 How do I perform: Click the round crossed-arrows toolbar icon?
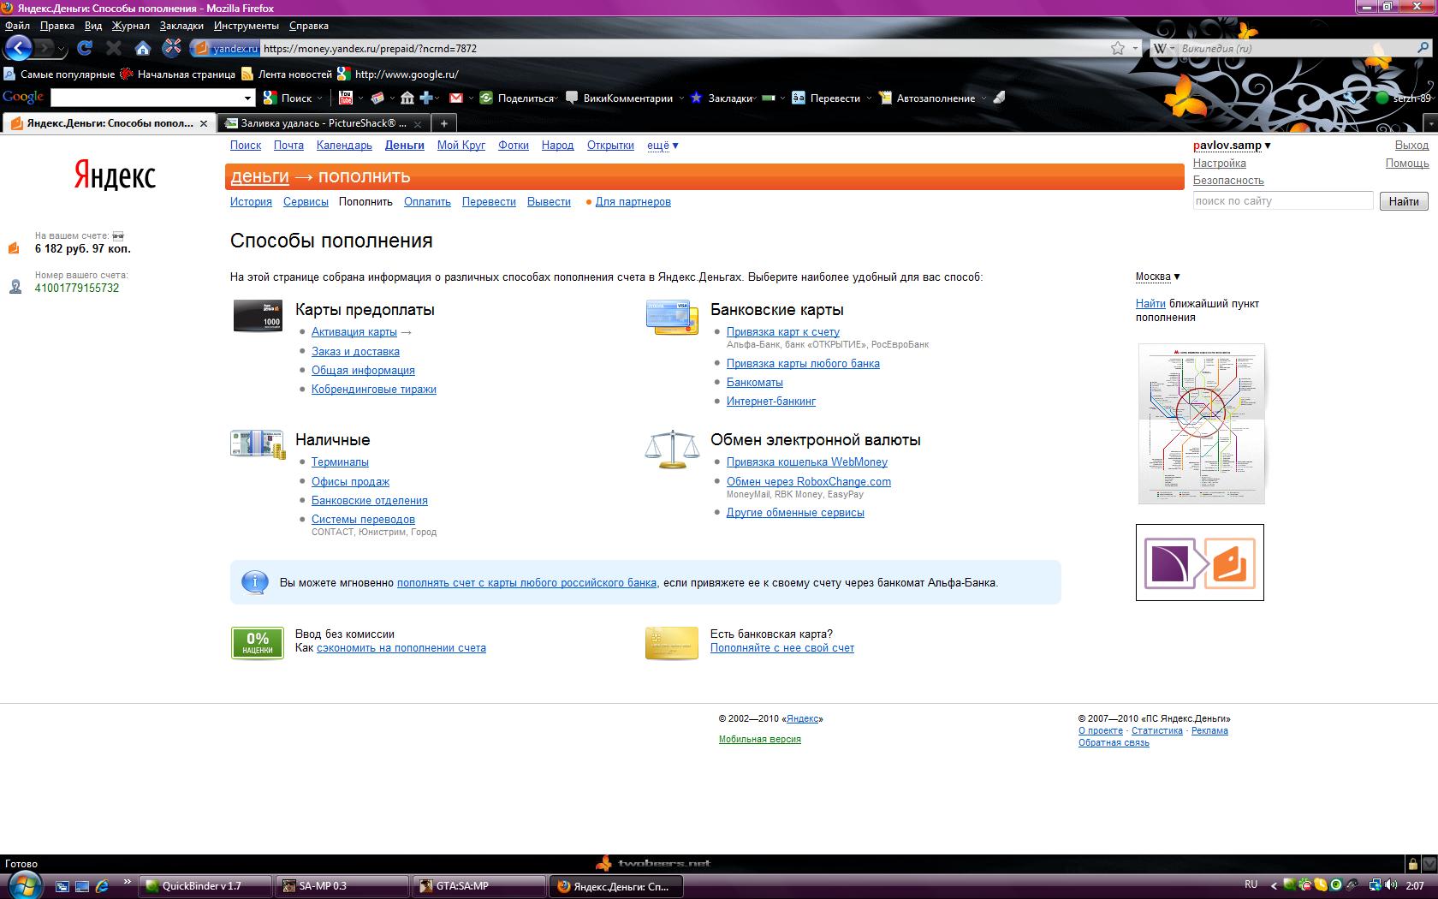coord(173,48)
